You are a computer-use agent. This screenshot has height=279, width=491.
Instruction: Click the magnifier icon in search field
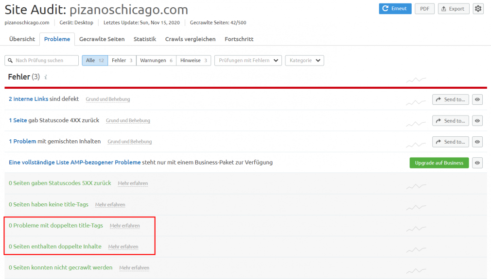pos(10,60)
